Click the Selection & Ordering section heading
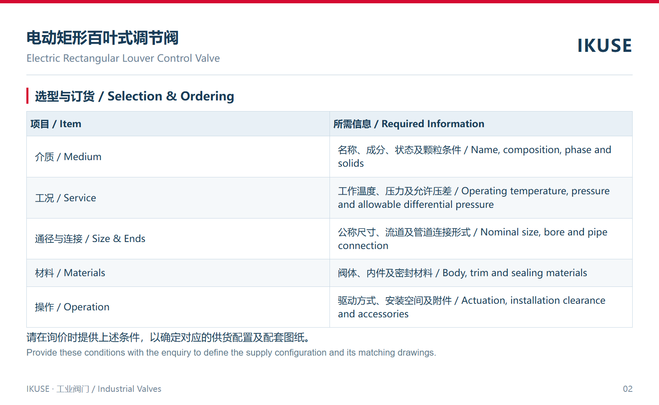This screenshot has height=405, width=659. pyautogui.click(x=134, y=96)
